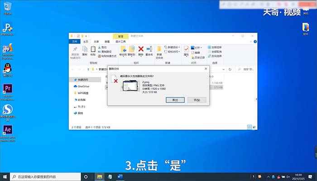Open the quick access toolbar customize dropdown
The width and height of the screenshot is (317, 181).
tap(86, 36)
